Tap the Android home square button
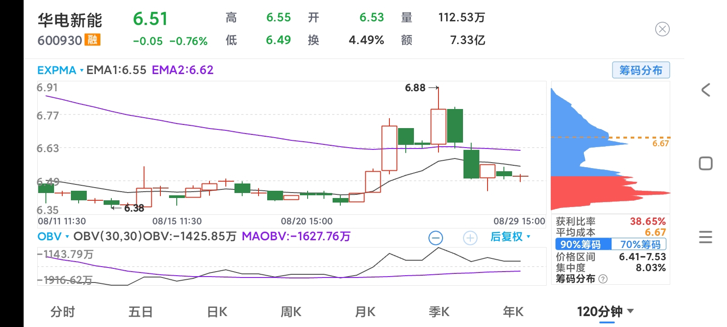Viewport: 727px width, 327px height. tap(706, 163)
